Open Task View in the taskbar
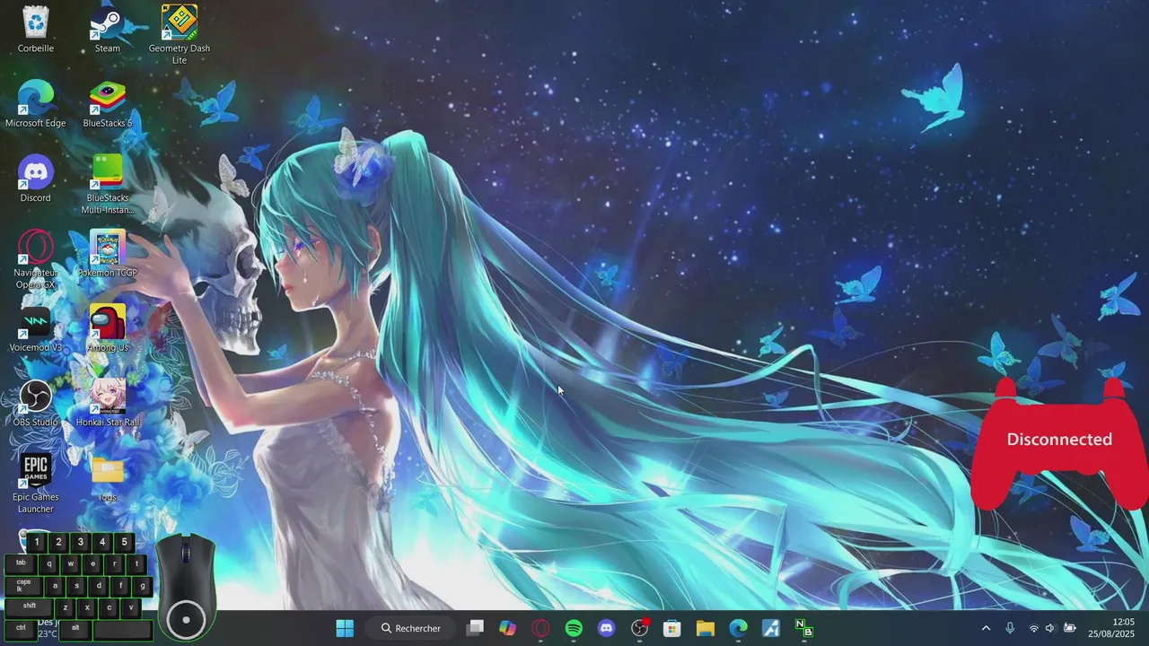Viewport: 1149px width, 646px height. click(475, 628)
